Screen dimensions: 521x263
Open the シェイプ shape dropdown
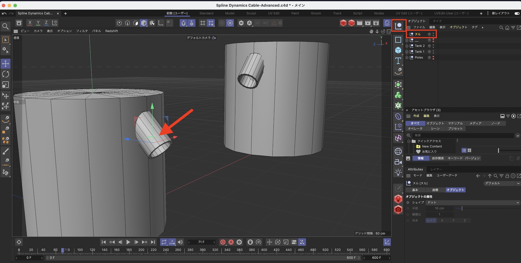pyautogui.click(x=472, y=203)
